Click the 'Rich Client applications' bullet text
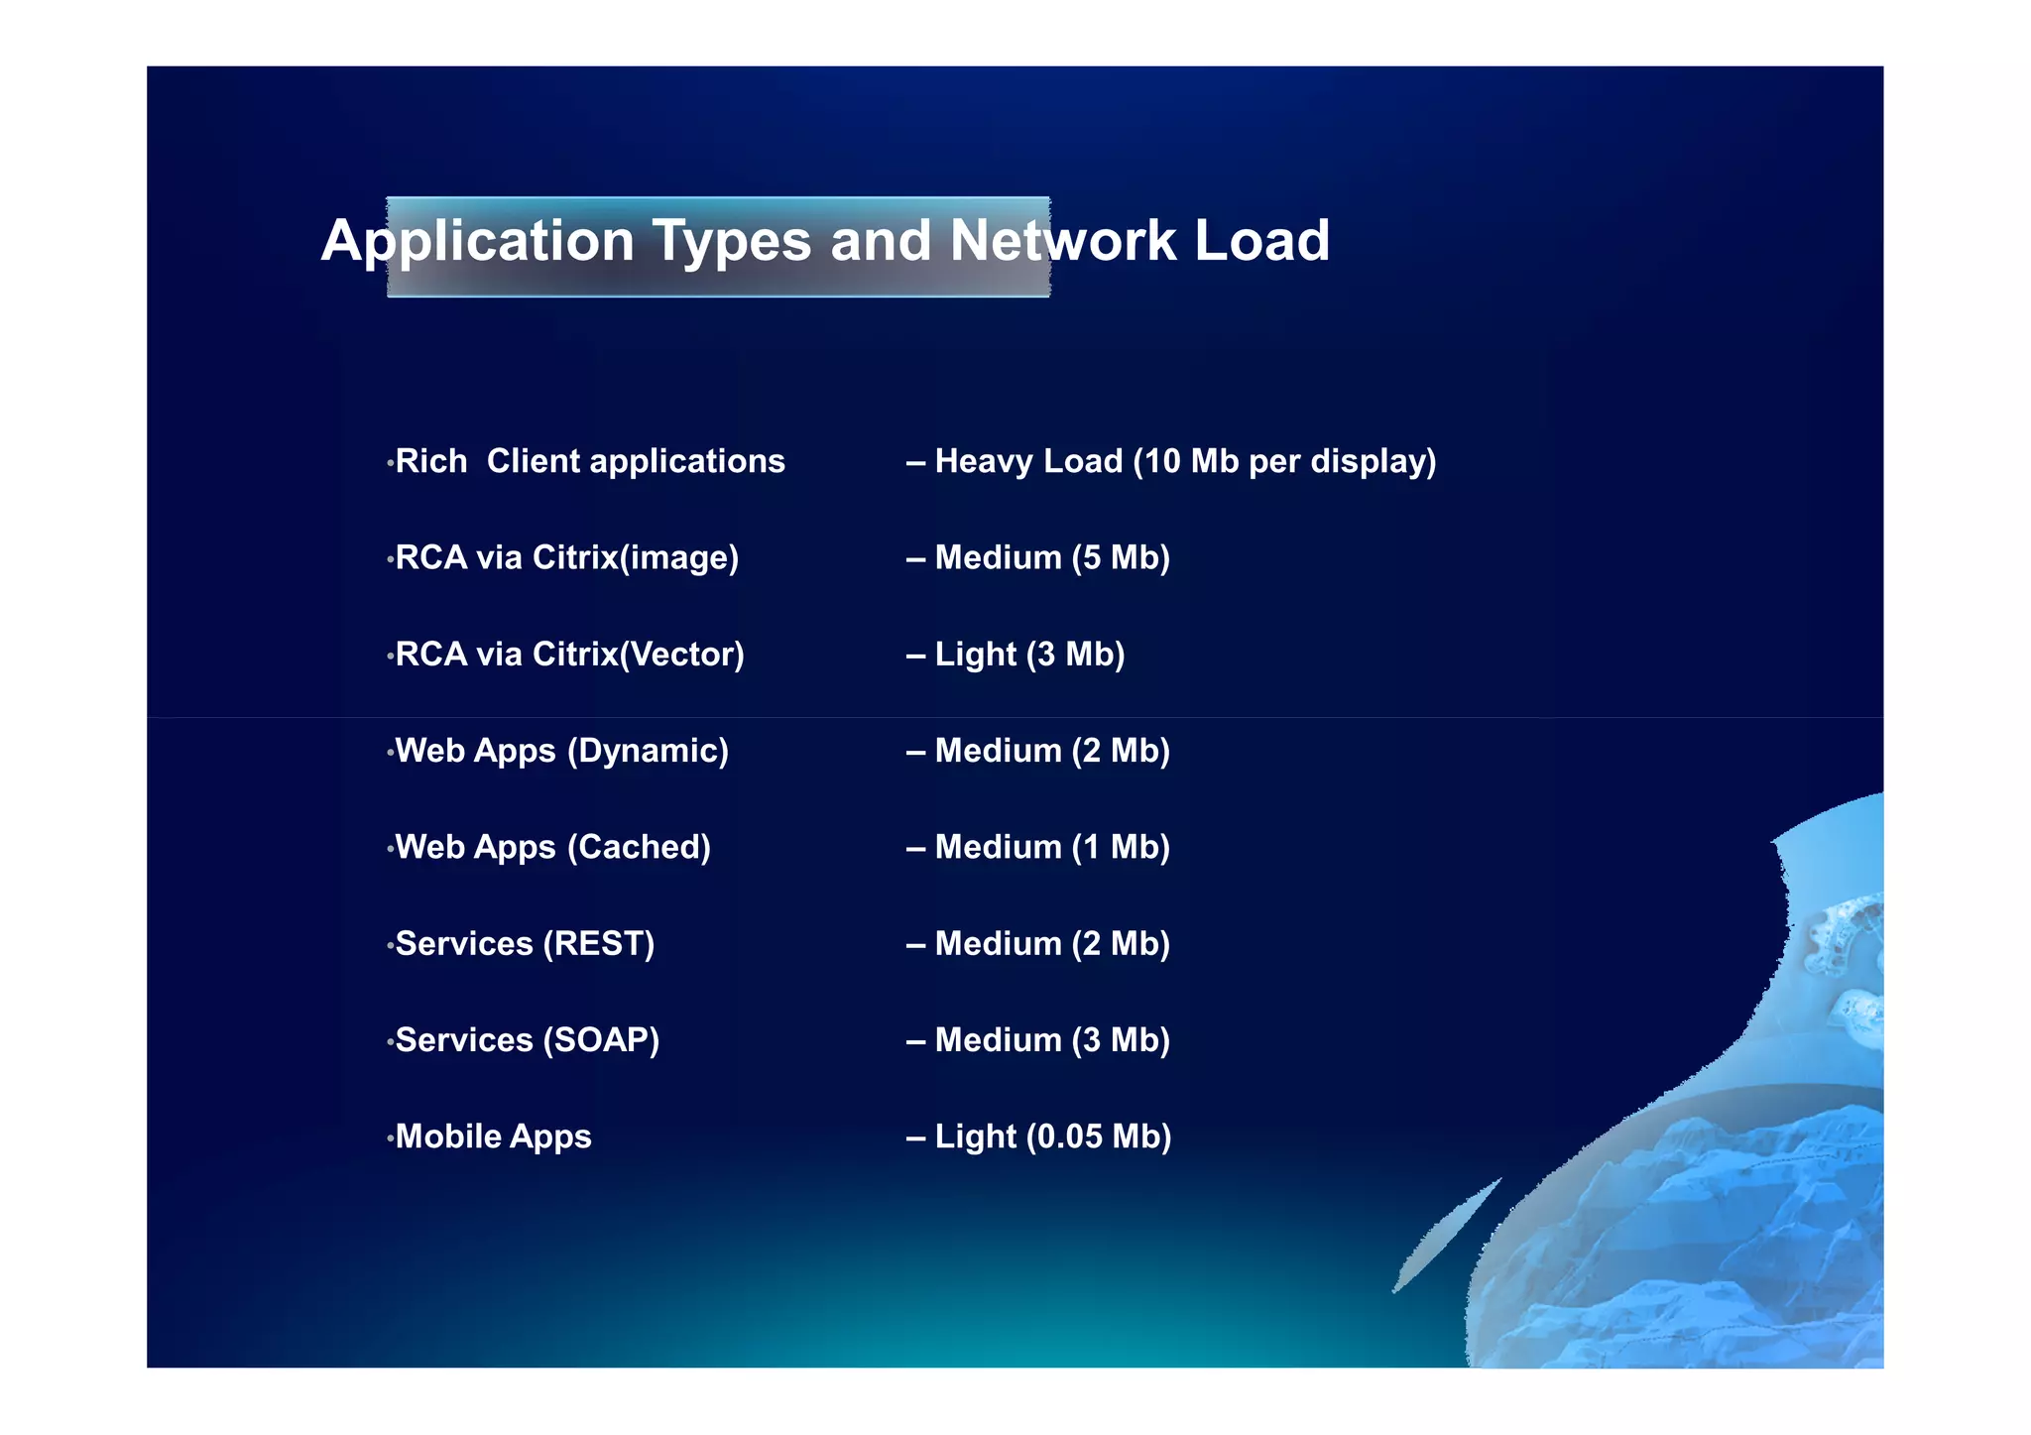 pos(590,462)
